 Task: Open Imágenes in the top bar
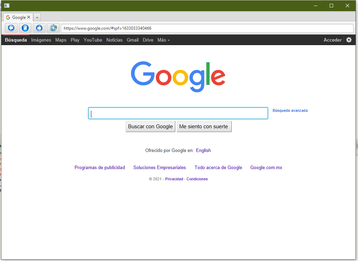point(41,40)
